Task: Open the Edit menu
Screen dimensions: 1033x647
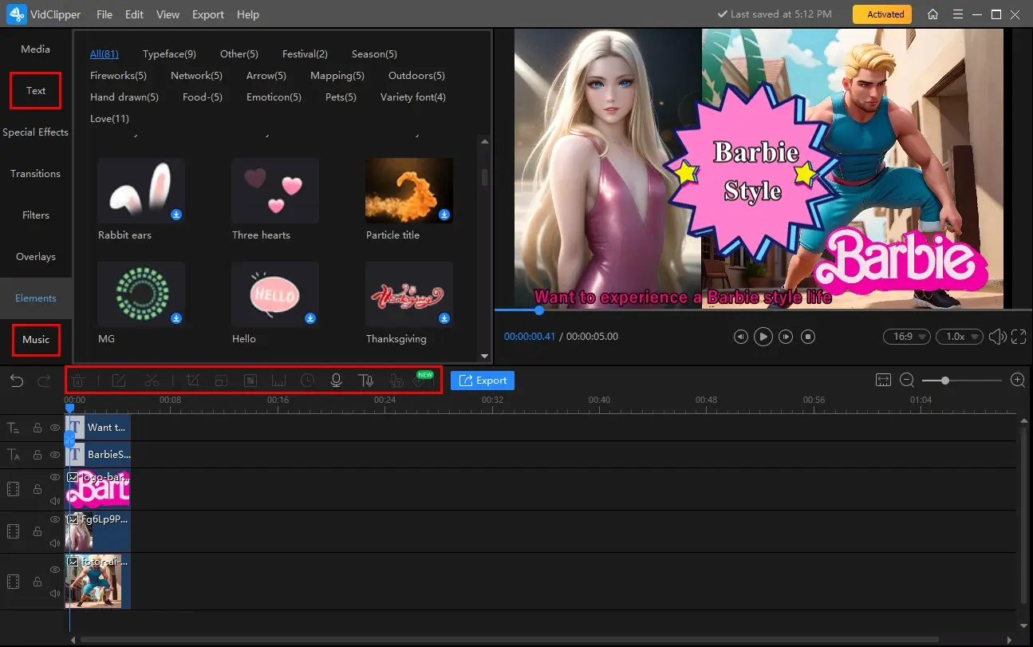Action: point(134,14)
